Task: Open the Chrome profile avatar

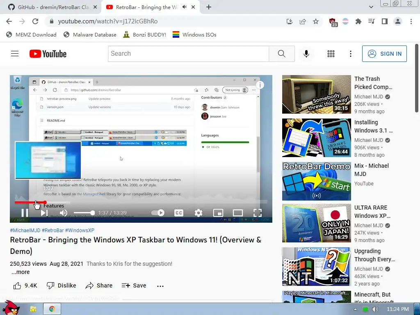Action: pyautogui.click(x=398, y=21)
